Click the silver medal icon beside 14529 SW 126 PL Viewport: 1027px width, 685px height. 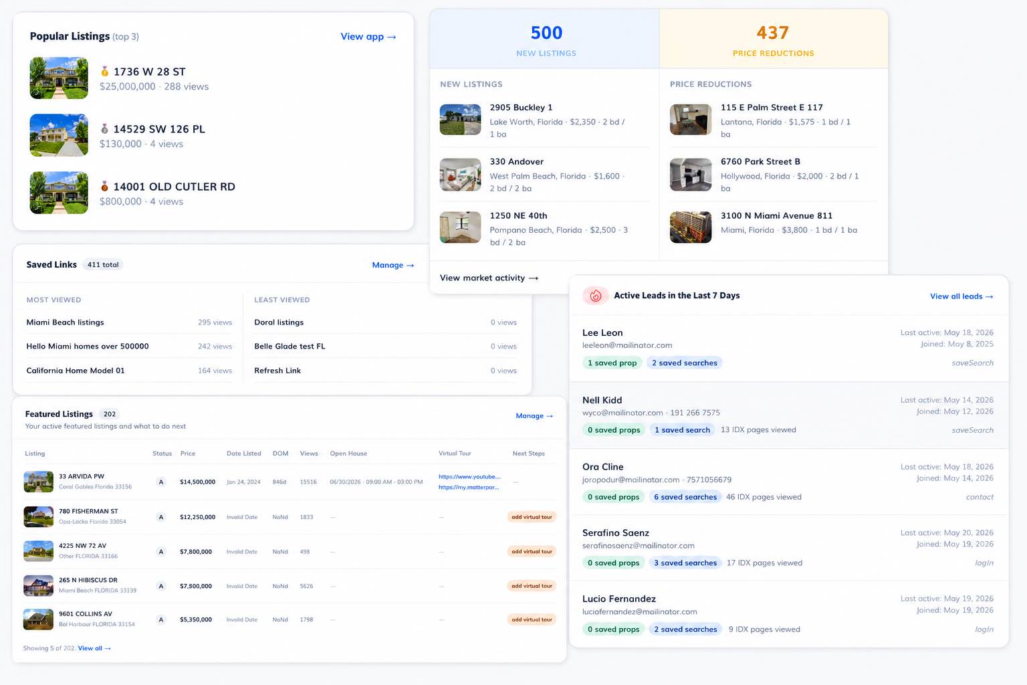(104, 128)
